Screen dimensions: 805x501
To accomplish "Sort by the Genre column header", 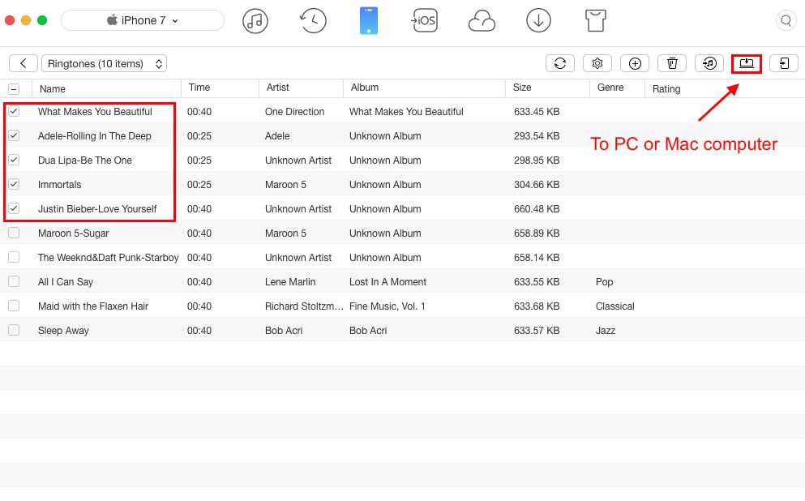I will (618, 88).
